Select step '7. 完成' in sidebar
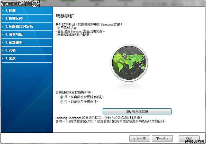 click(x=27, y=59)
